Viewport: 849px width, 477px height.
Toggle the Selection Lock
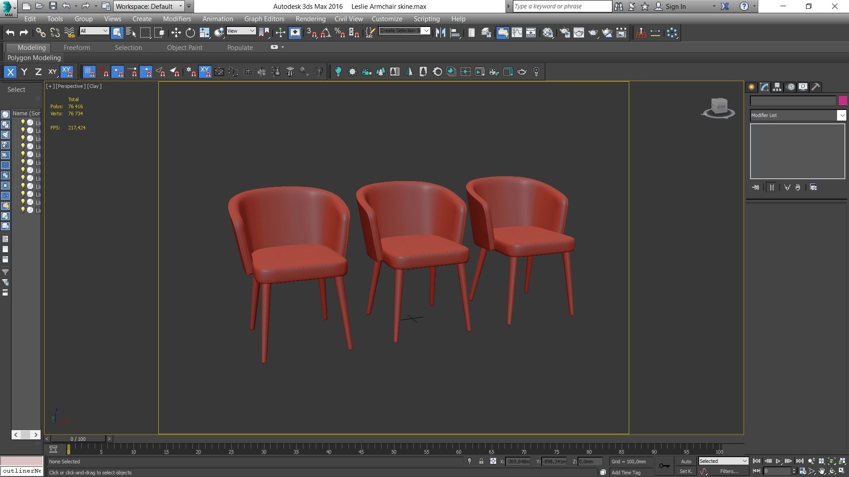click(481, 462)
